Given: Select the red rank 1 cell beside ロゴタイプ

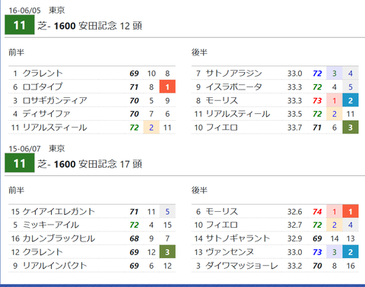Looking at the screenshot, I should [167, 87].
